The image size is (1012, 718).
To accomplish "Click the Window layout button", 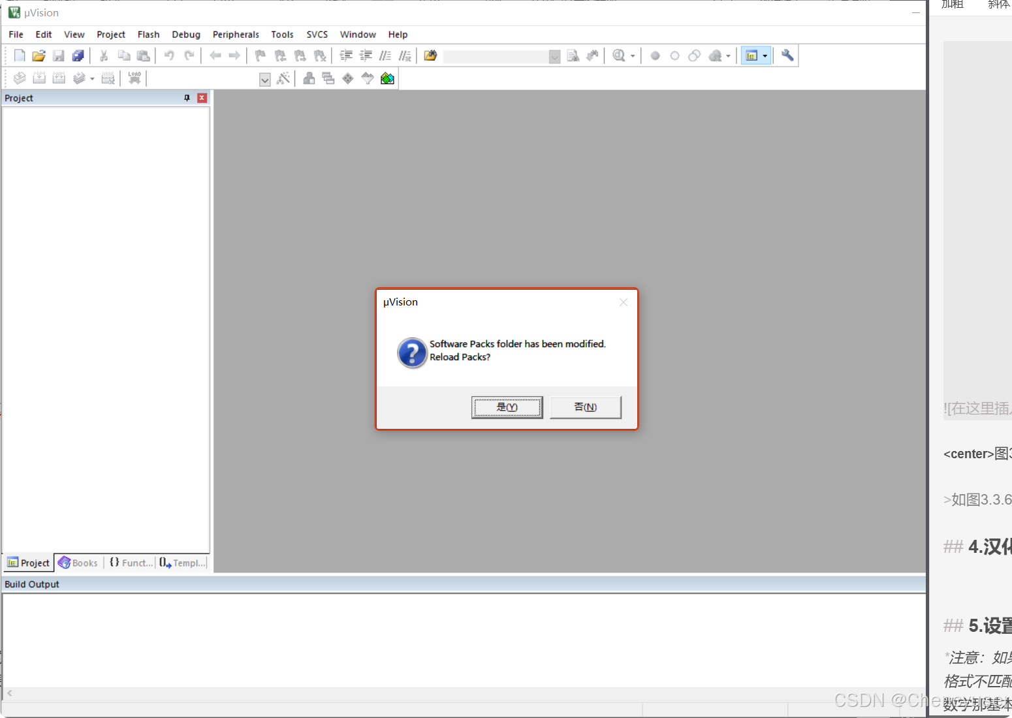I will (x=751, y=56).
